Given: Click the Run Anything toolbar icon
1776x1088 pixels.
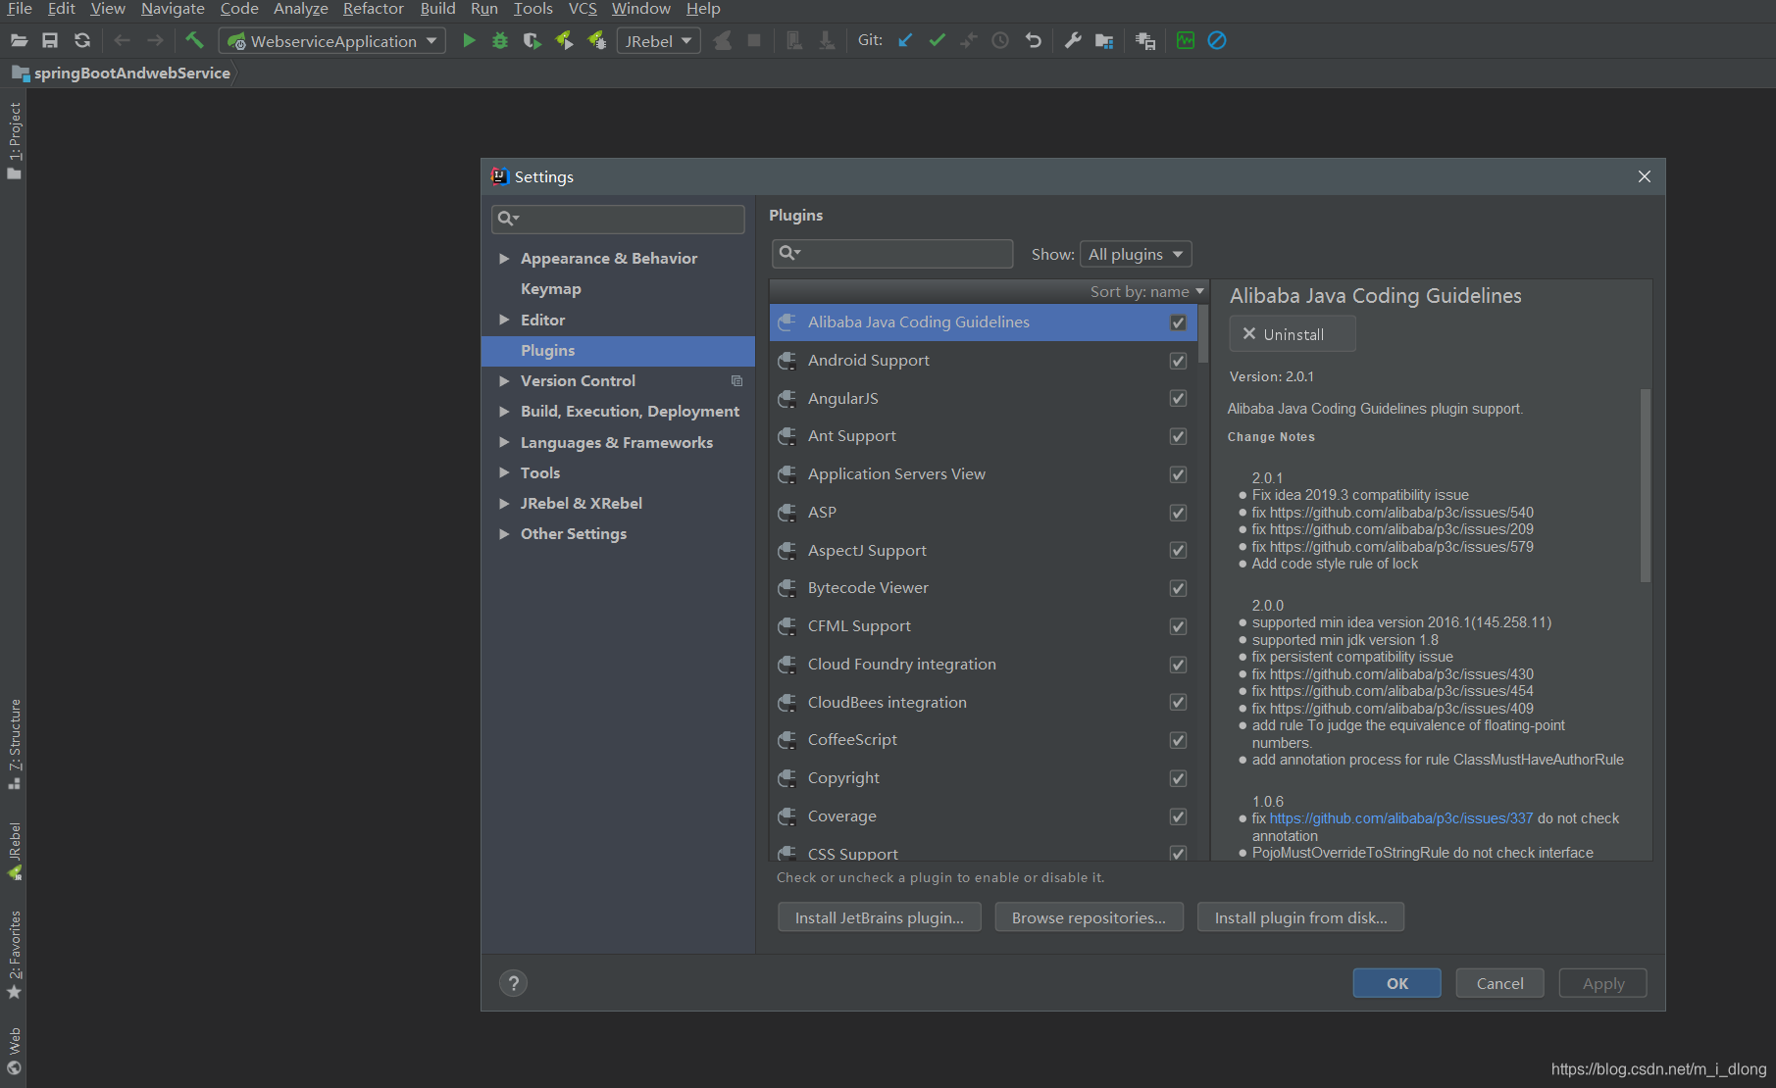Looking at the screenshot, I should coord(1144,40).
